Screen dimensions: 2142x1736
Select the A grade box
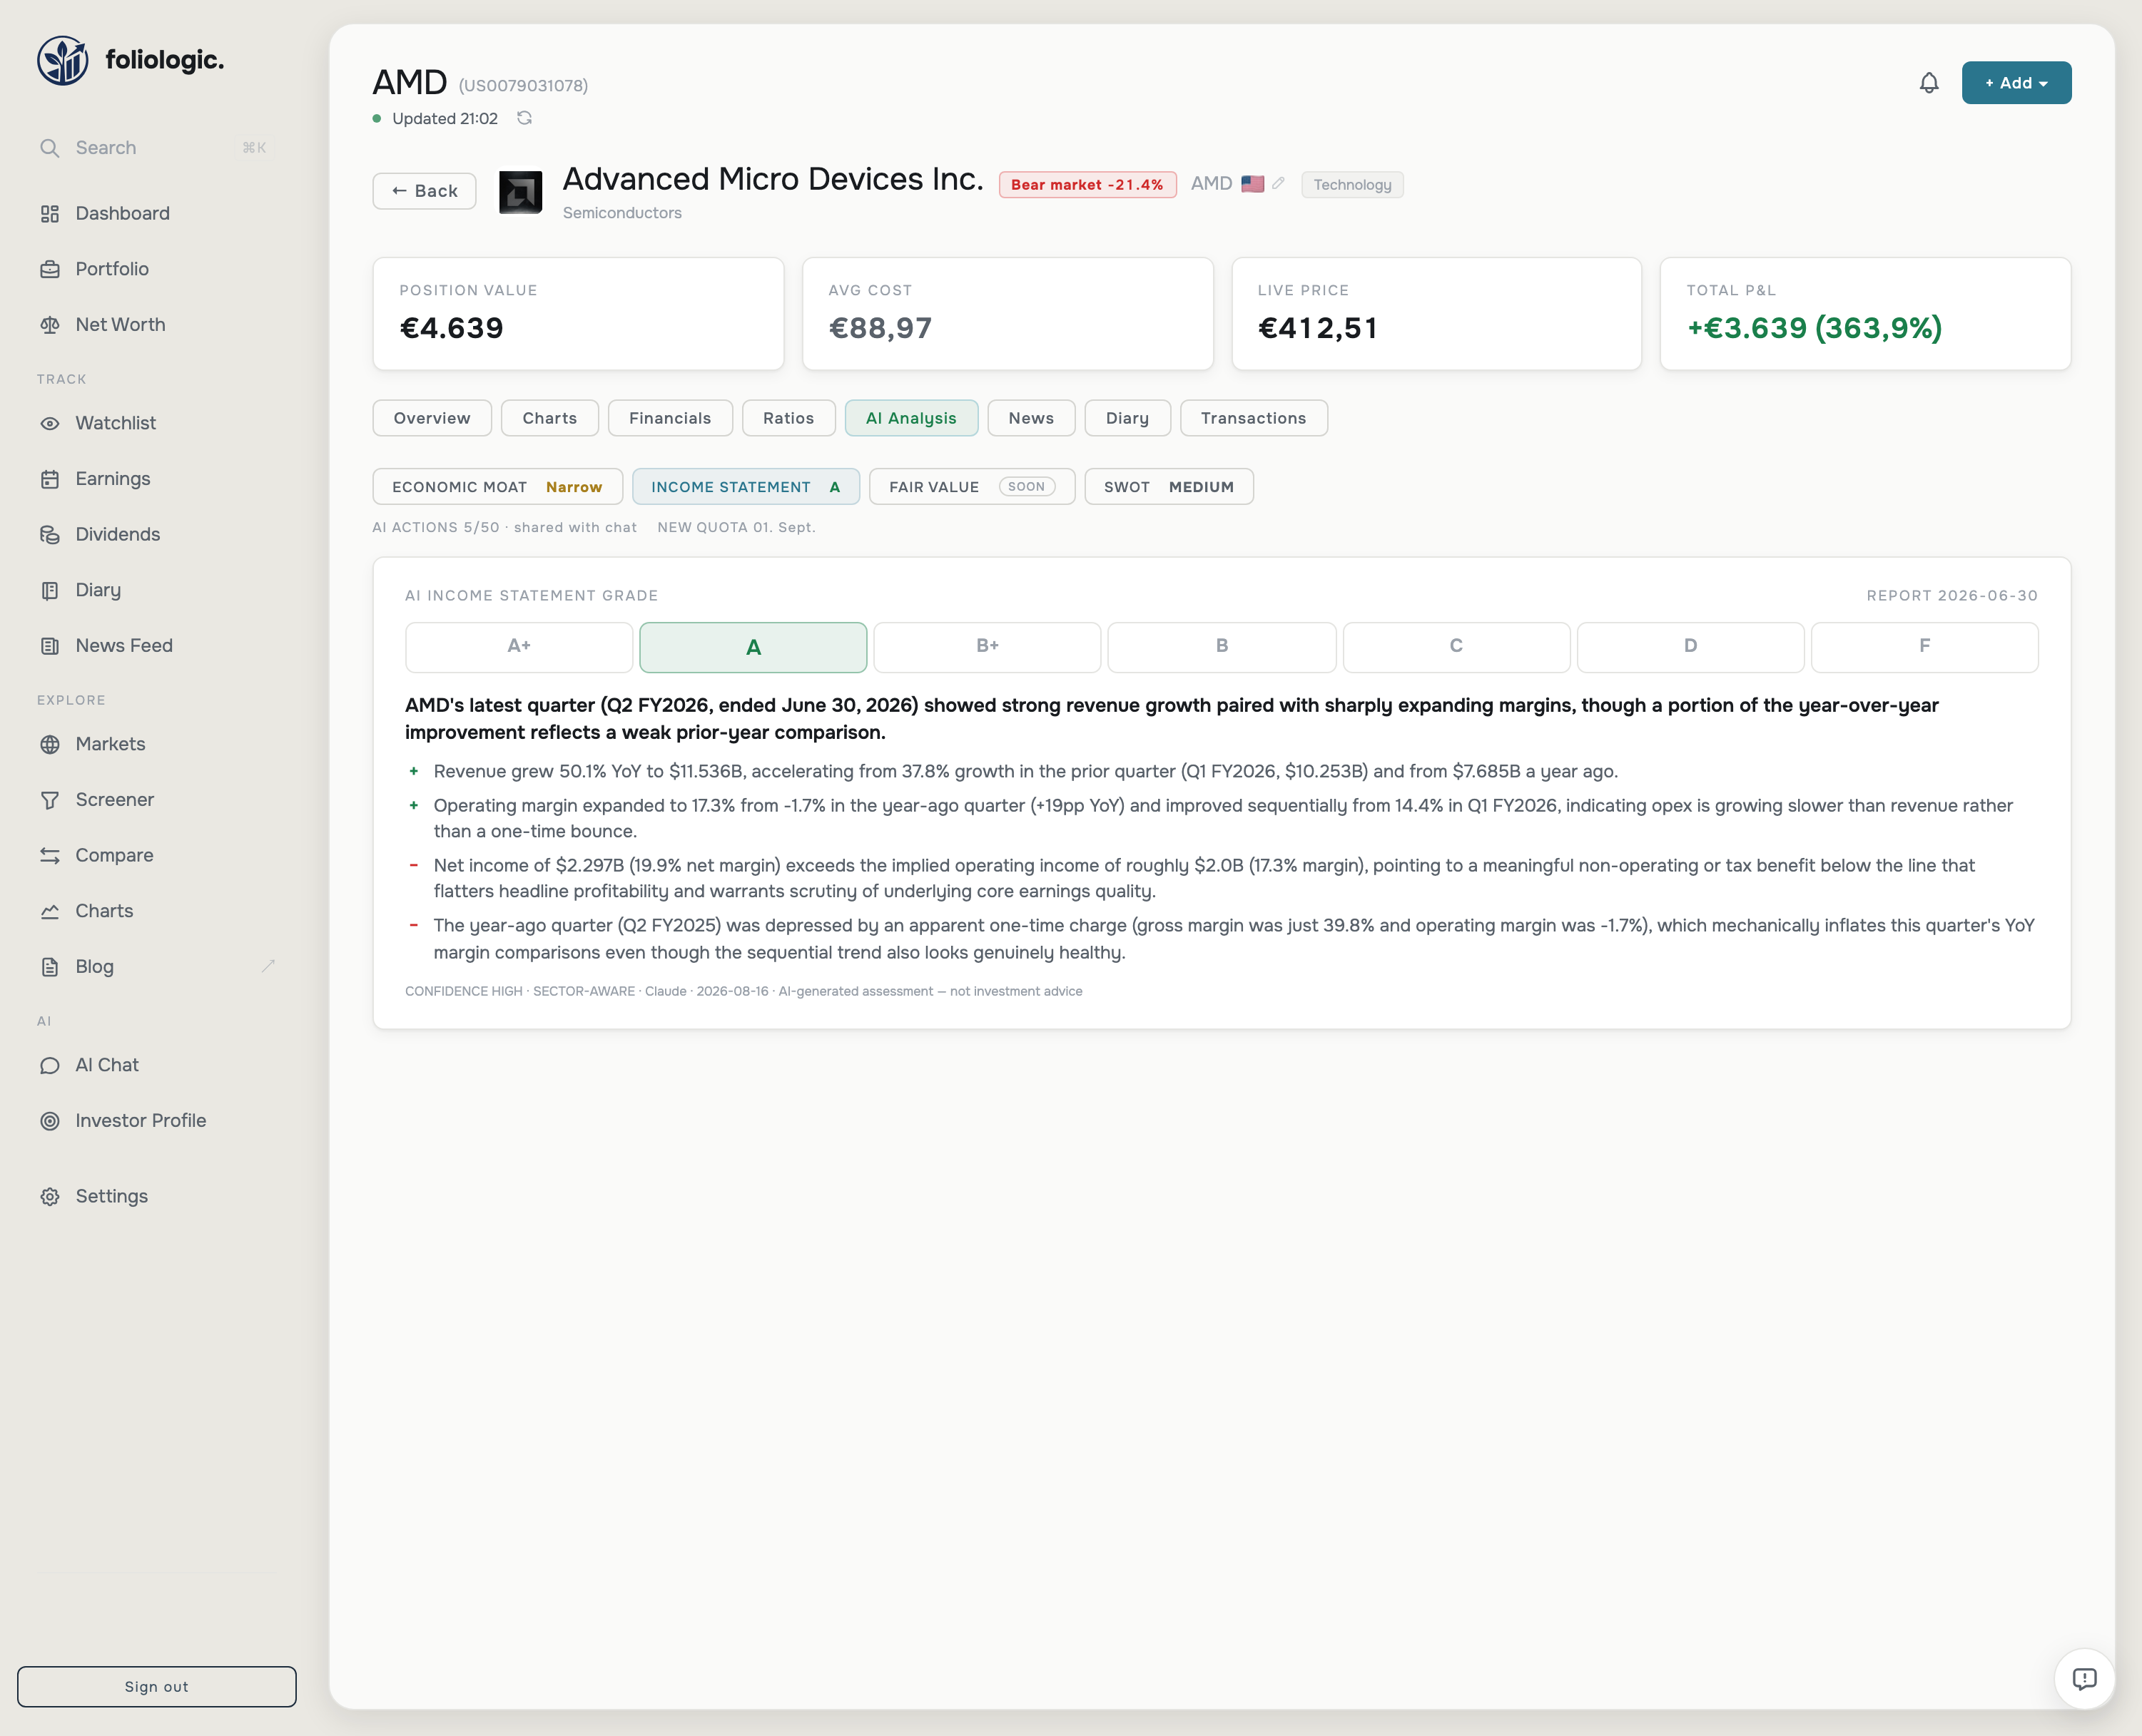coord(753,647)
